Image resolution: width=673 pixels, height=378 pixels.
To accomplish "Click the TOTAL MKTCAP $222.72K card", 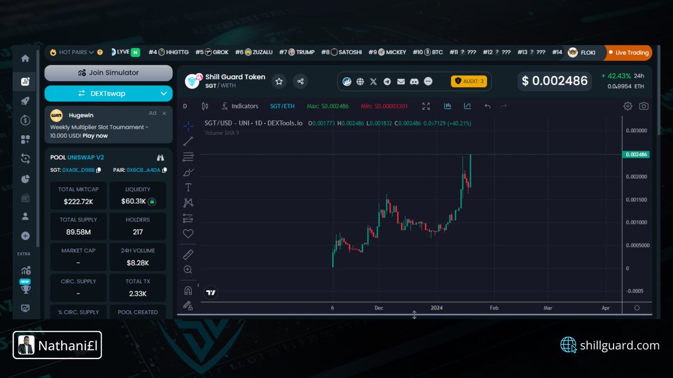I will click(x=78, y=195).
